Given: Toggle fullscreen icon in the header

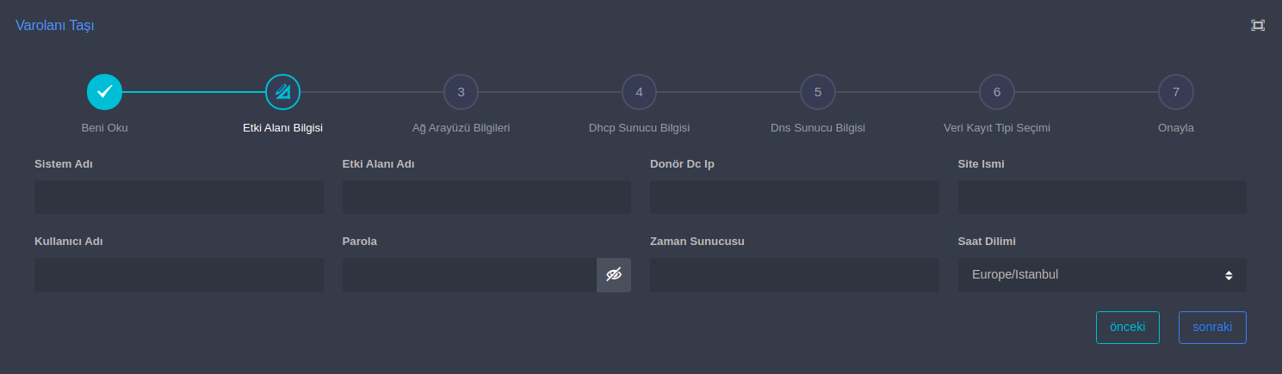Looking at the screenshot, I should coord(1258,25).
